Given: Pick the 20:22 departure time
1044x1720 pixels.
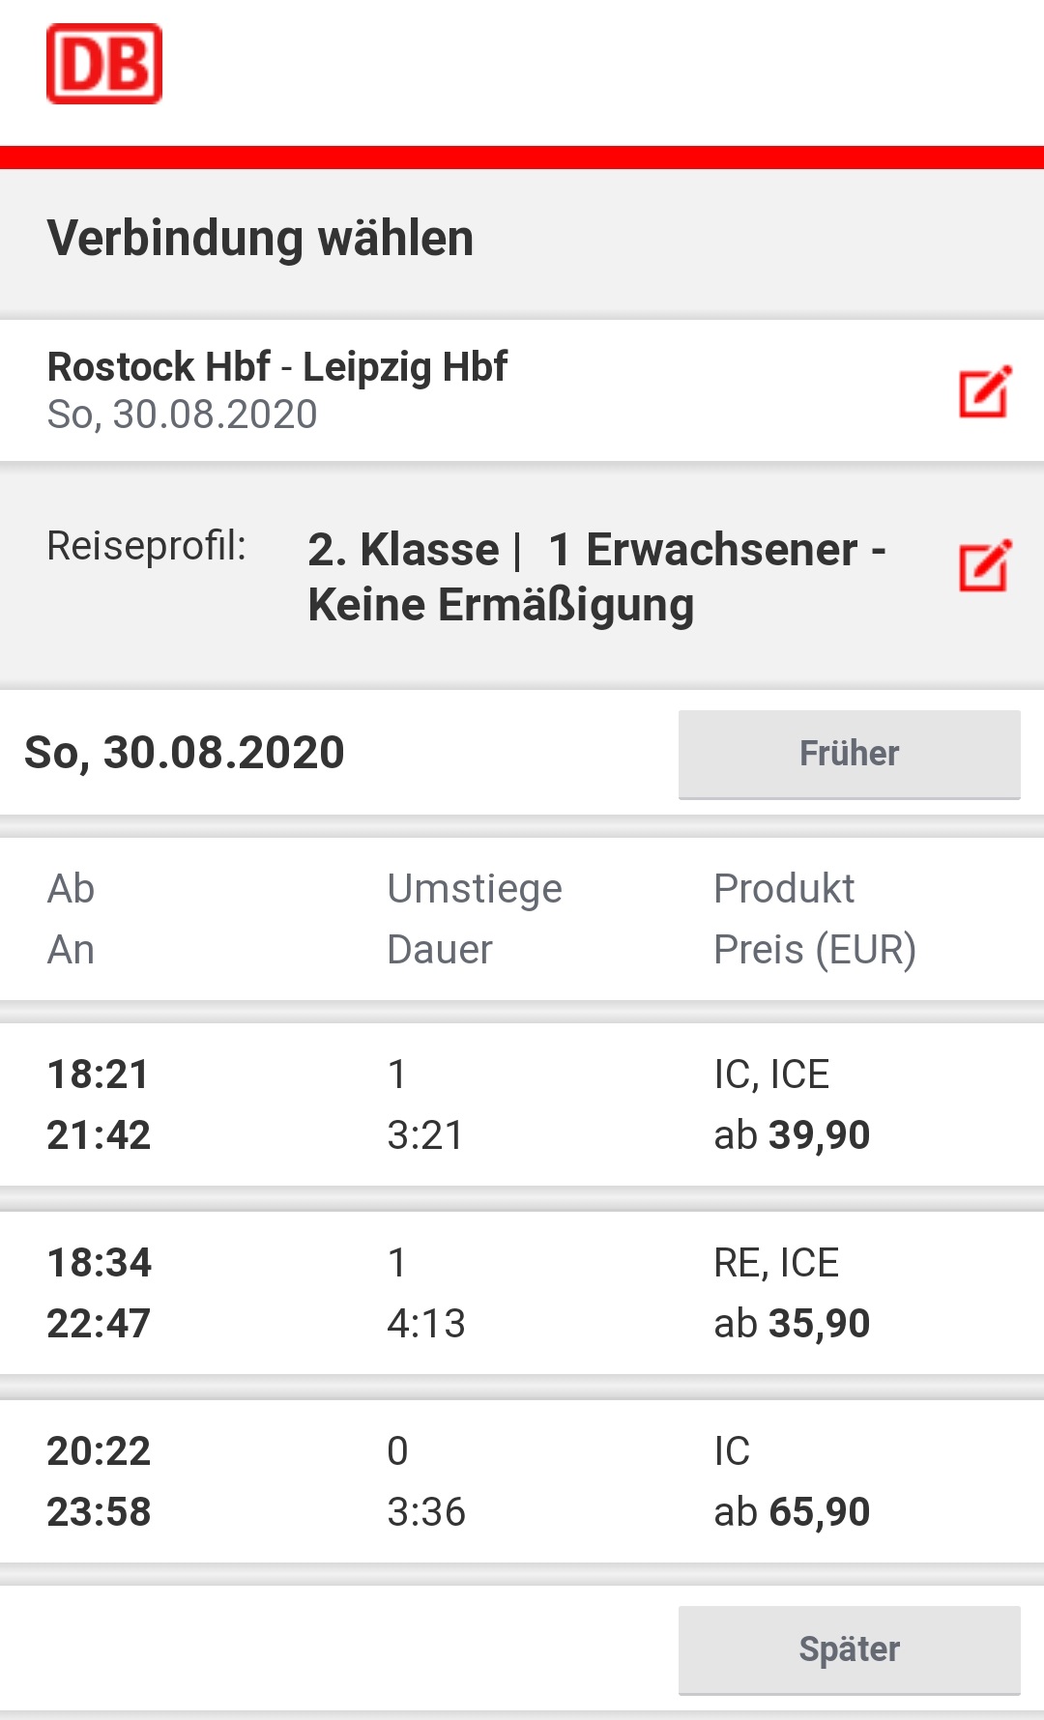Looking at the screenshot, I should (100, 1451).
